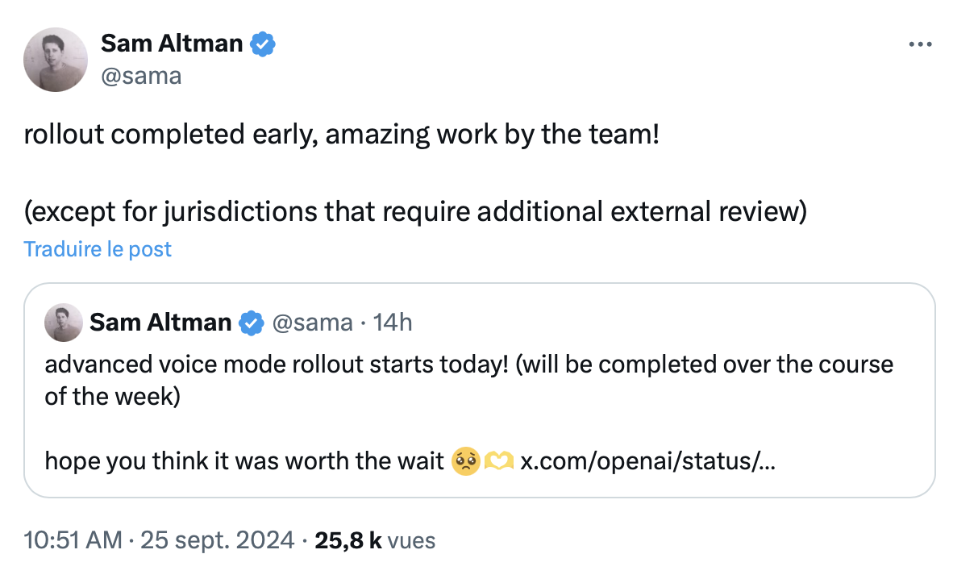Image resolution: width=953 pixels, height=579 pixels.
Task: Click the heart hands emoji
Action: pos(499,461)
